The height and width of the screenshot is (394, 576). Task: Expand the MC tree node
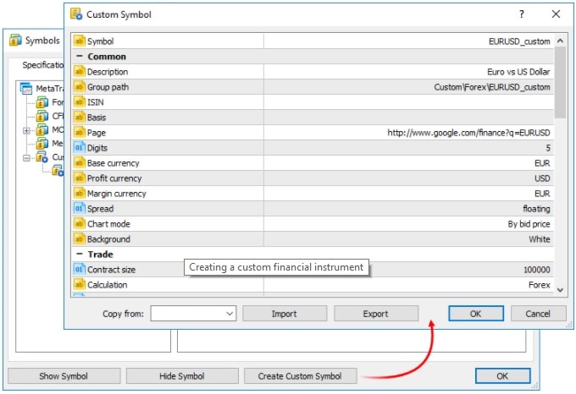coord(26,130)
